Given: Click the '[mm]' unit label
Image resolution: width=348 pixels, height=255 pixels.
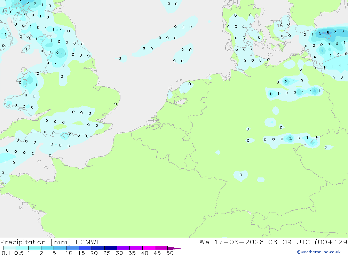Looking at the screenshot, I should [61, 242].
